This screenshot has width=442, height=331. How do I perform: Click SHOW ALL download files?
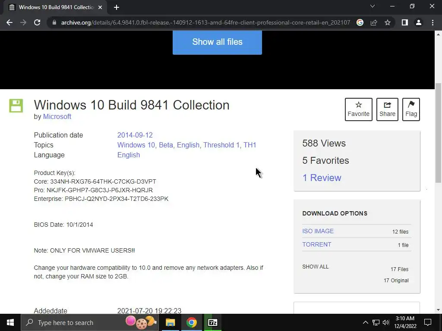(315, 266)
